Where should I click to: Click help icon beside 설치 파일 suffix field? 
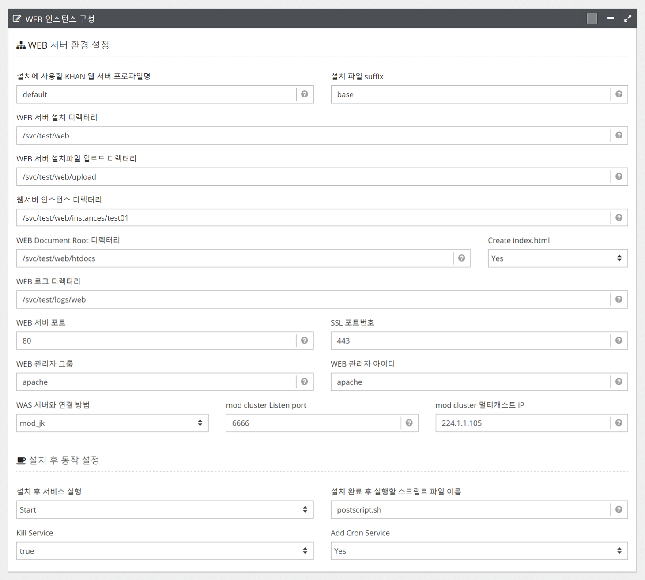click(619, 94)
